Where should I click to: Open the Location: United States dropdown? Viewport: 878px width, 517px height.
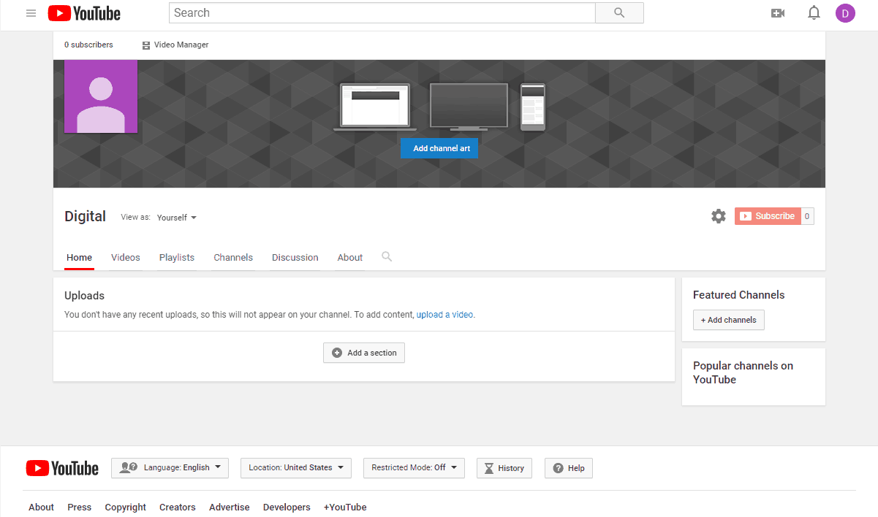pyautogui.click(x=296, y=467)
